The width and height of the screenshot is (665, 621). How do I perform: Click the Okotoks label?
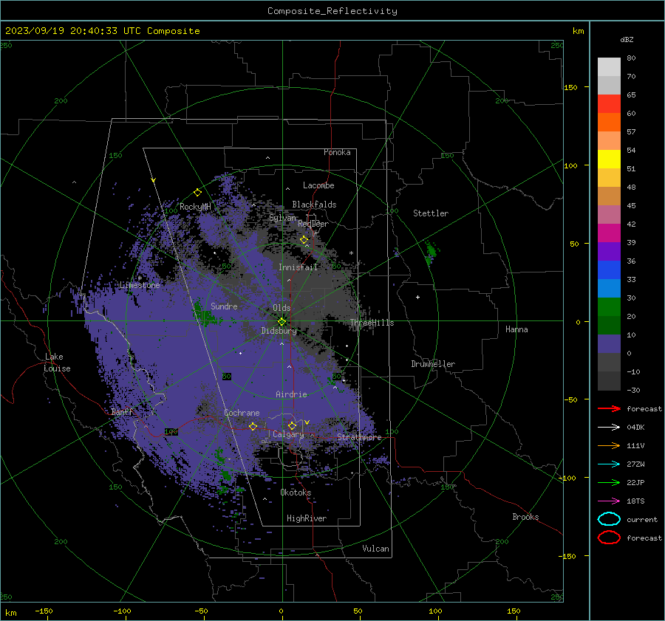(x=296, y=492)
